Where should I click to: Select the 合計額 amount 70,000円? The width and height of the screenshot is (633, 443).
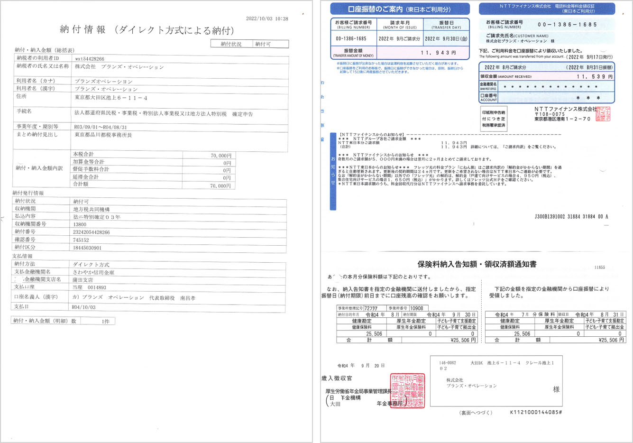221,185
